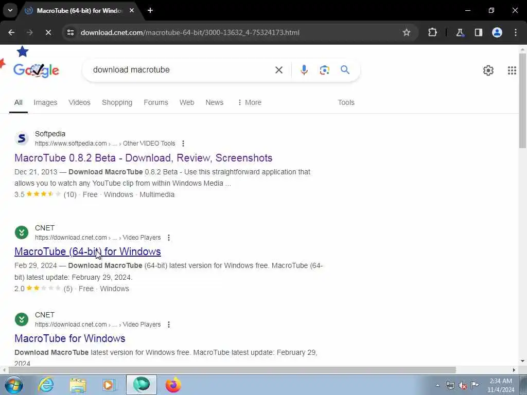Bookmark this page with the star
This screenshot has height=395, width=527.
click(x=407, y=32)
